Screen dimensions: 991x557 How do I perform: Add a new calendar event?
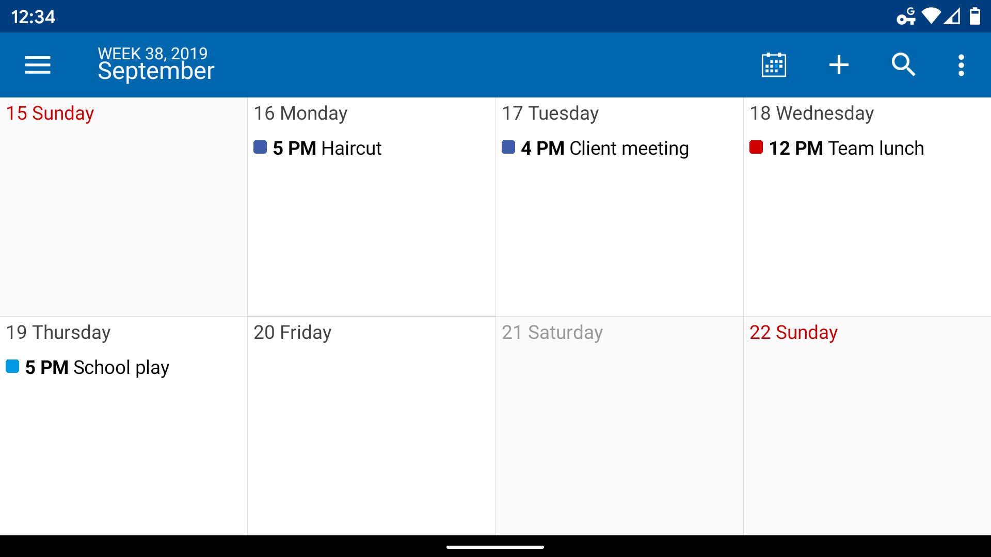[x=839, y=64]
